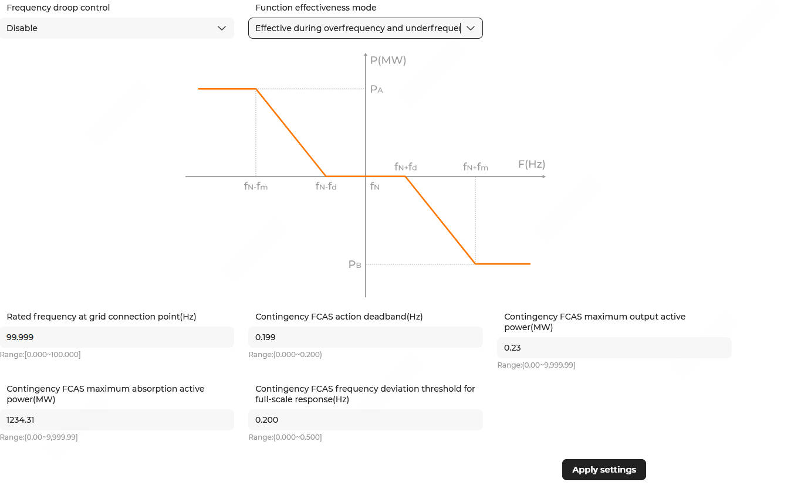Click the F(Hz) horizontal axis title
Viewport: 811px width, 489px height.
tap(532, 164)
